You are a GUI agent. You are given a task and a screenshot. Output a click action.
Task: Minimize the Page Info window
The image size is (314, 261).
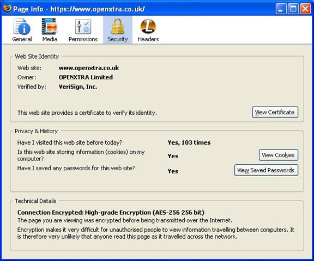281,9
